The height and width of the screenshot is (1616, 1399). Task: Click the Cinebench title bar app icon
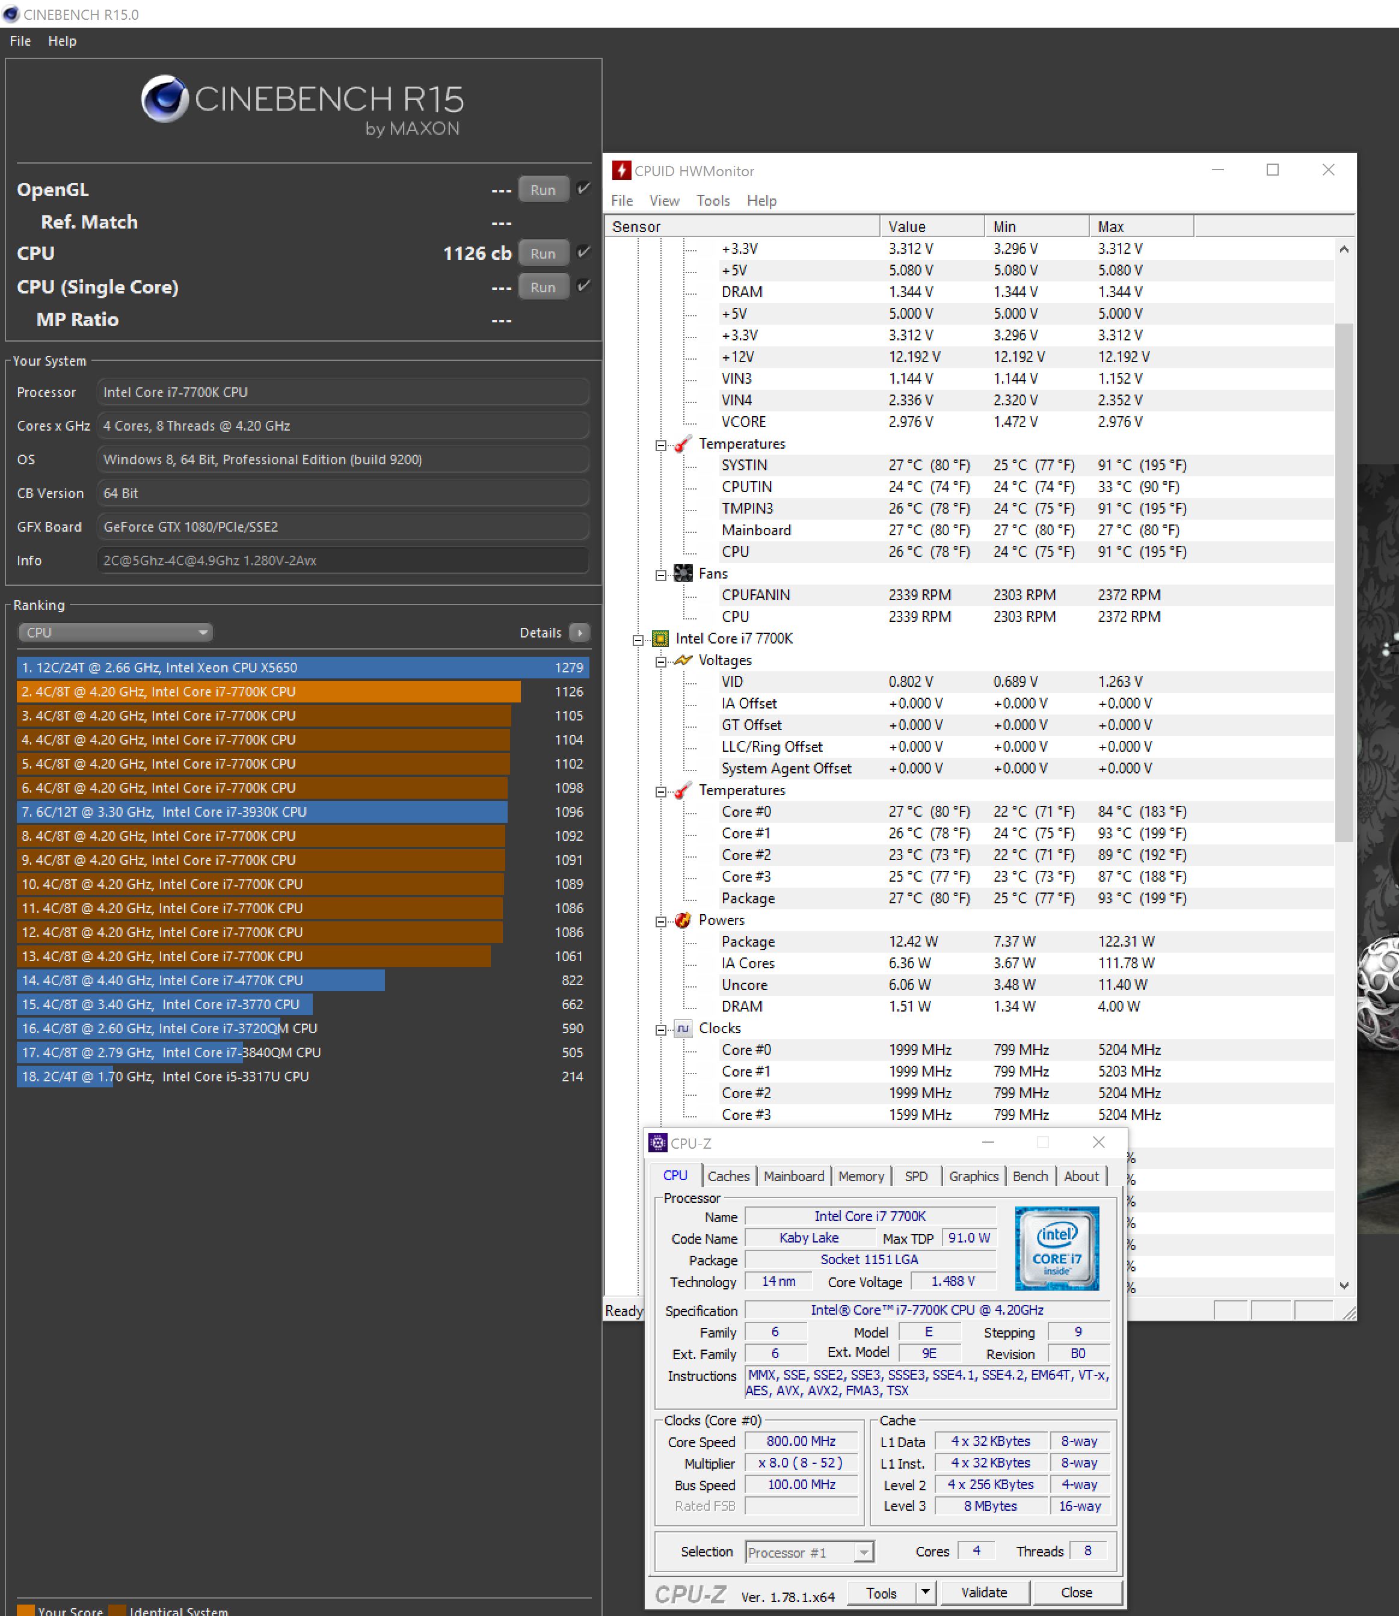pos(11,14)
